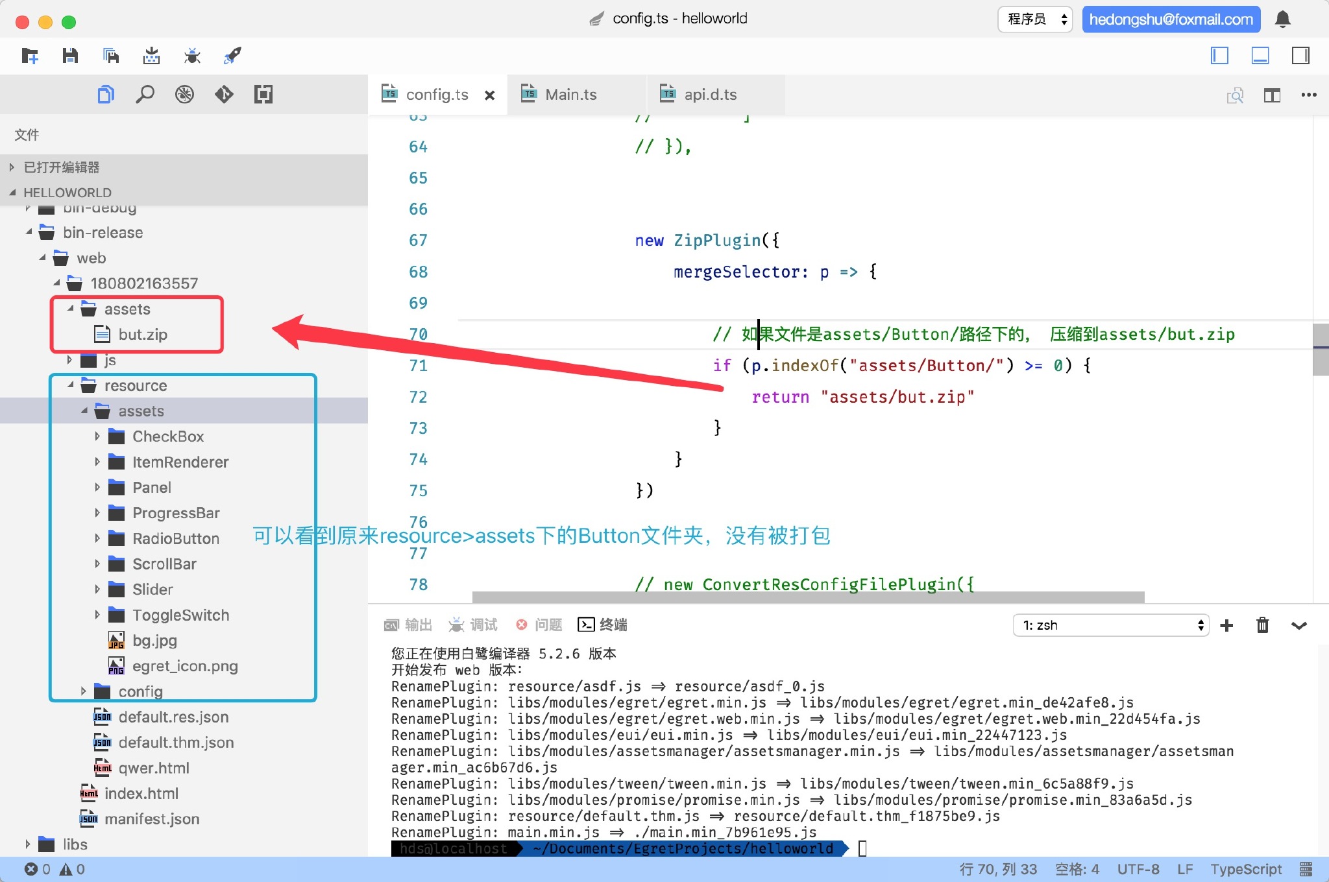Click the hedongshu@foxmail.com account button
1329x882 pixels.
(1171, 19)
